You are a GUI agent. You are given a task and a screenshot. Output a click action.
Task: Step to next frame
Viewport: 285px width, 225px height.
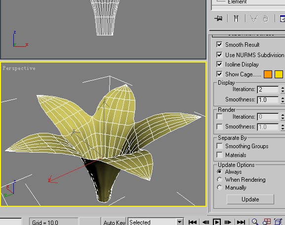point(228,222)
